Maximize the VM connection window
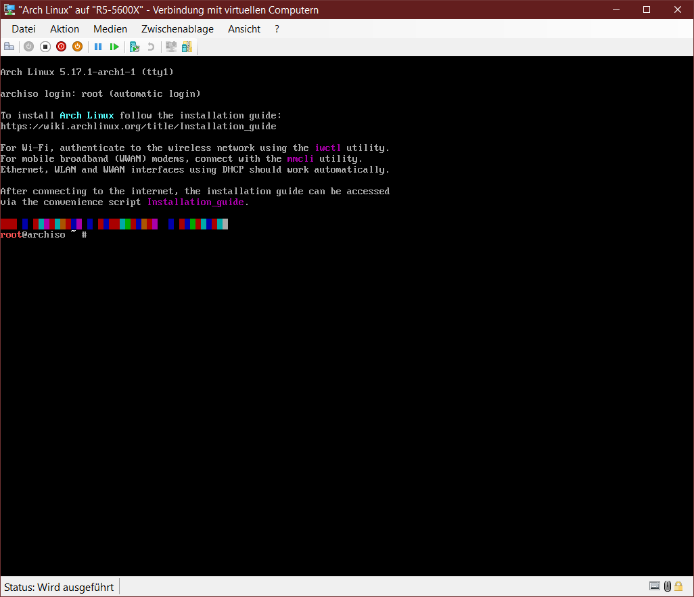The height and width of the screenshot is (597, 694). (647, 9)
